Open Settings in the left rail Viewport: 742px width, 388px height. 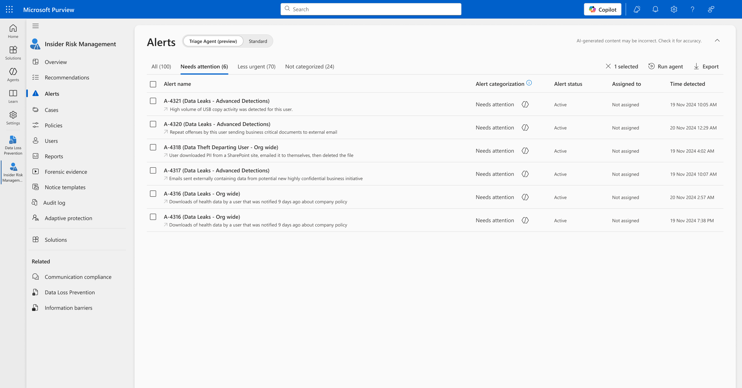[x=13, y=118]
